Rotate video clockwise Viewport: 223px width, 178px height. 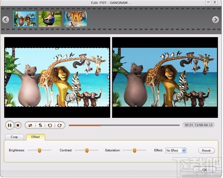pos(60,125)
